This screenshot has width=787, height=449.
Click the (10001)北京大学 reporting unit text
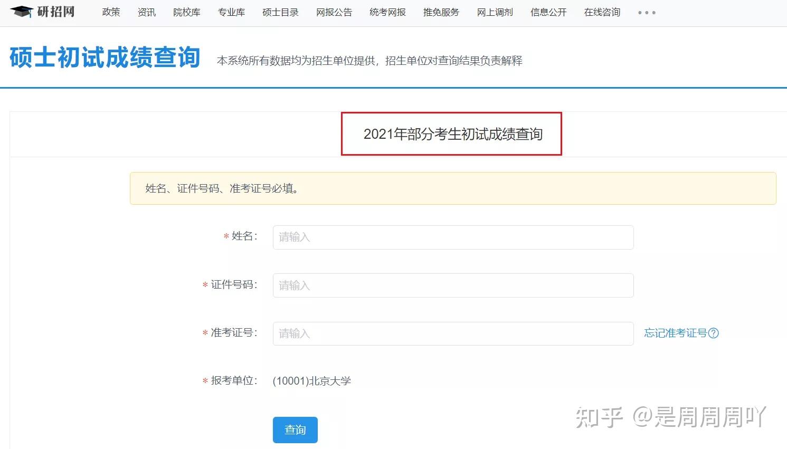point(312,380)
